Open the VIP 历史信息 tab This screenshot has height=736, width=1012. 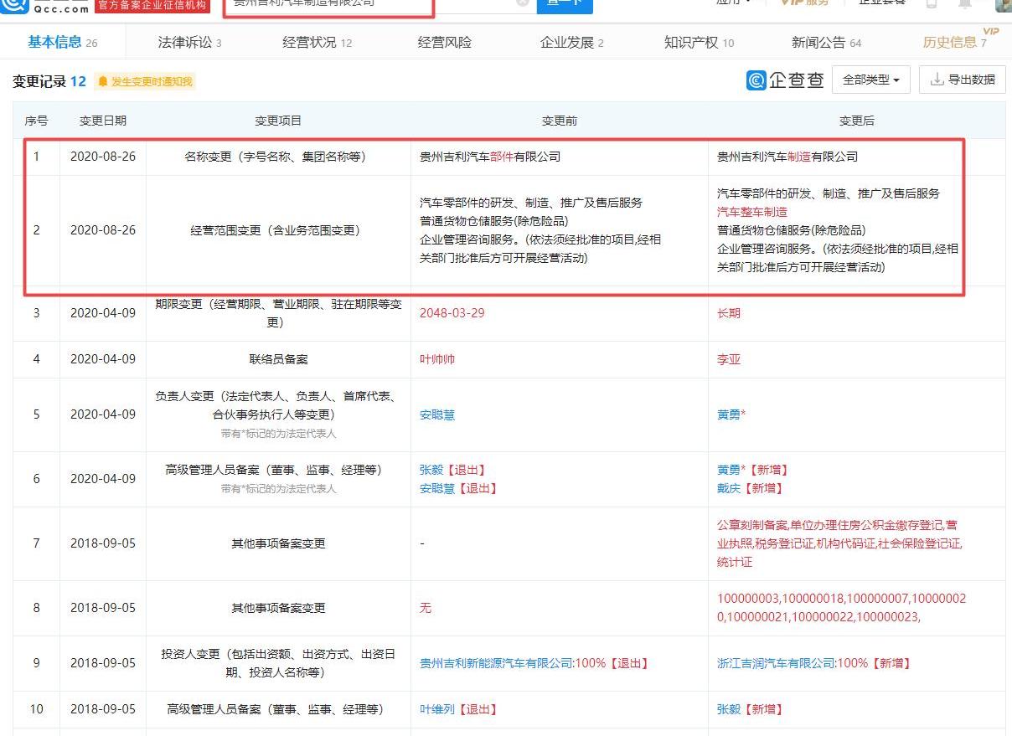pyautogui.click(x=956, y=41)
